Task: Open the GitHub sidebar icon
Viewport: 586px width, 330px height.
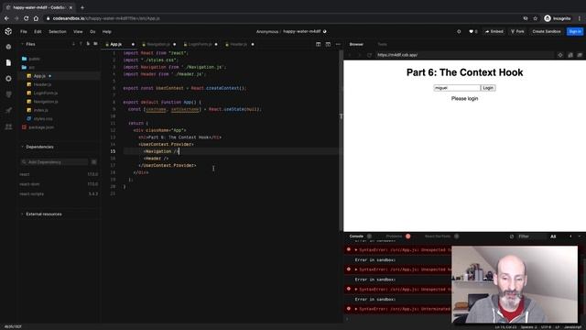Action: (x=8, y=94)
